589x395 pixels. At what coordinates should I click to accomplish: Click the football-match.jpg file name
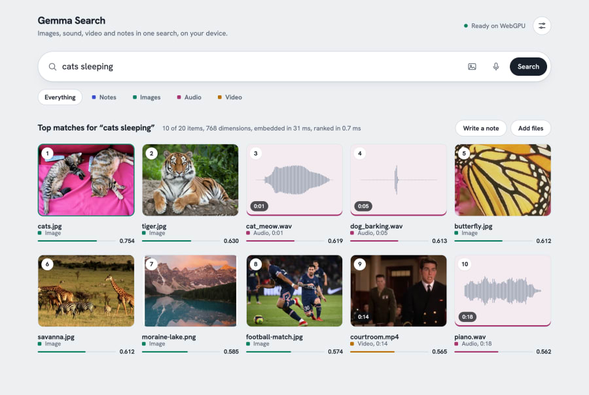pos(275,336)
